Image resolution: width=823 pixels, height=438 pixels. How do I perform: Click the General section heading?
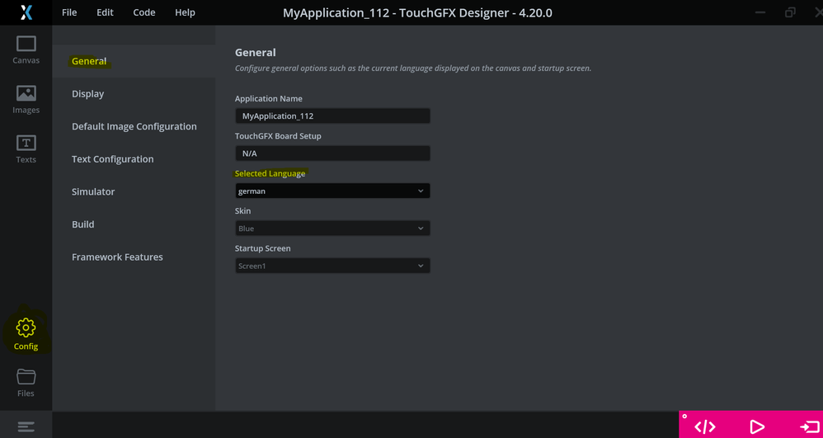[255, 53]
